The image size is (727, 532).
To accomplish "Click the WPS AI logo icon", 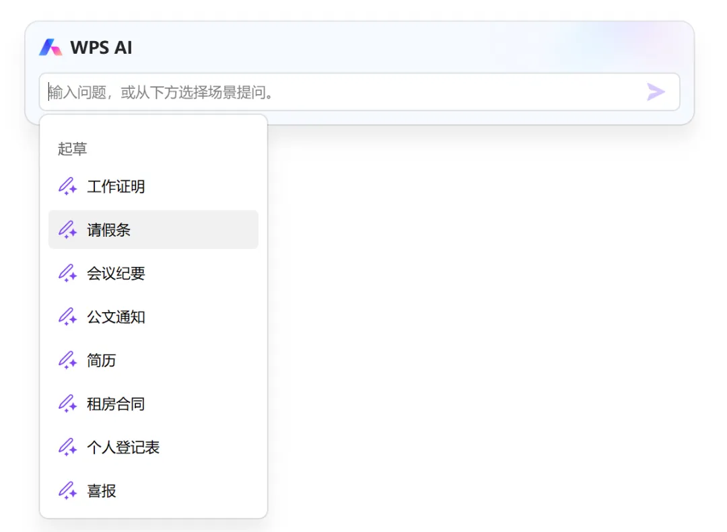I will 50,47.
